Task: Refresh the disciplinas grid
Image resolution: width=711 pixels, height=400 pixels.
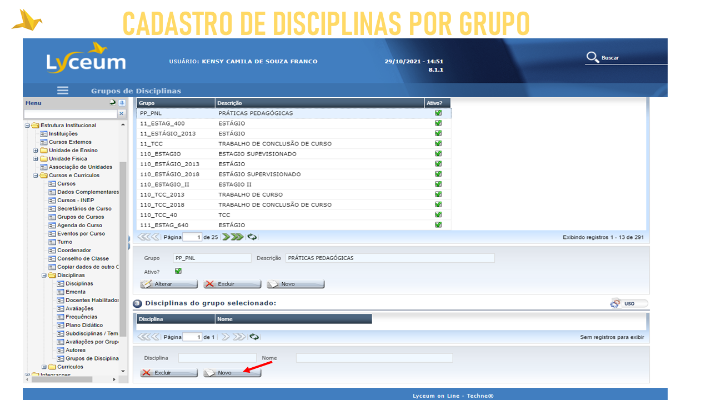Action: [x=254, y=337]
